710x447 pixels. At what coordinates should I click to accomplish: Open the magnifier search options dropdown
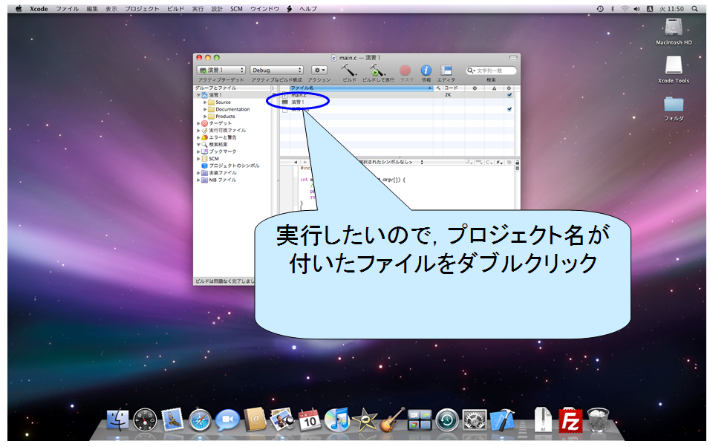pos(471,71)
